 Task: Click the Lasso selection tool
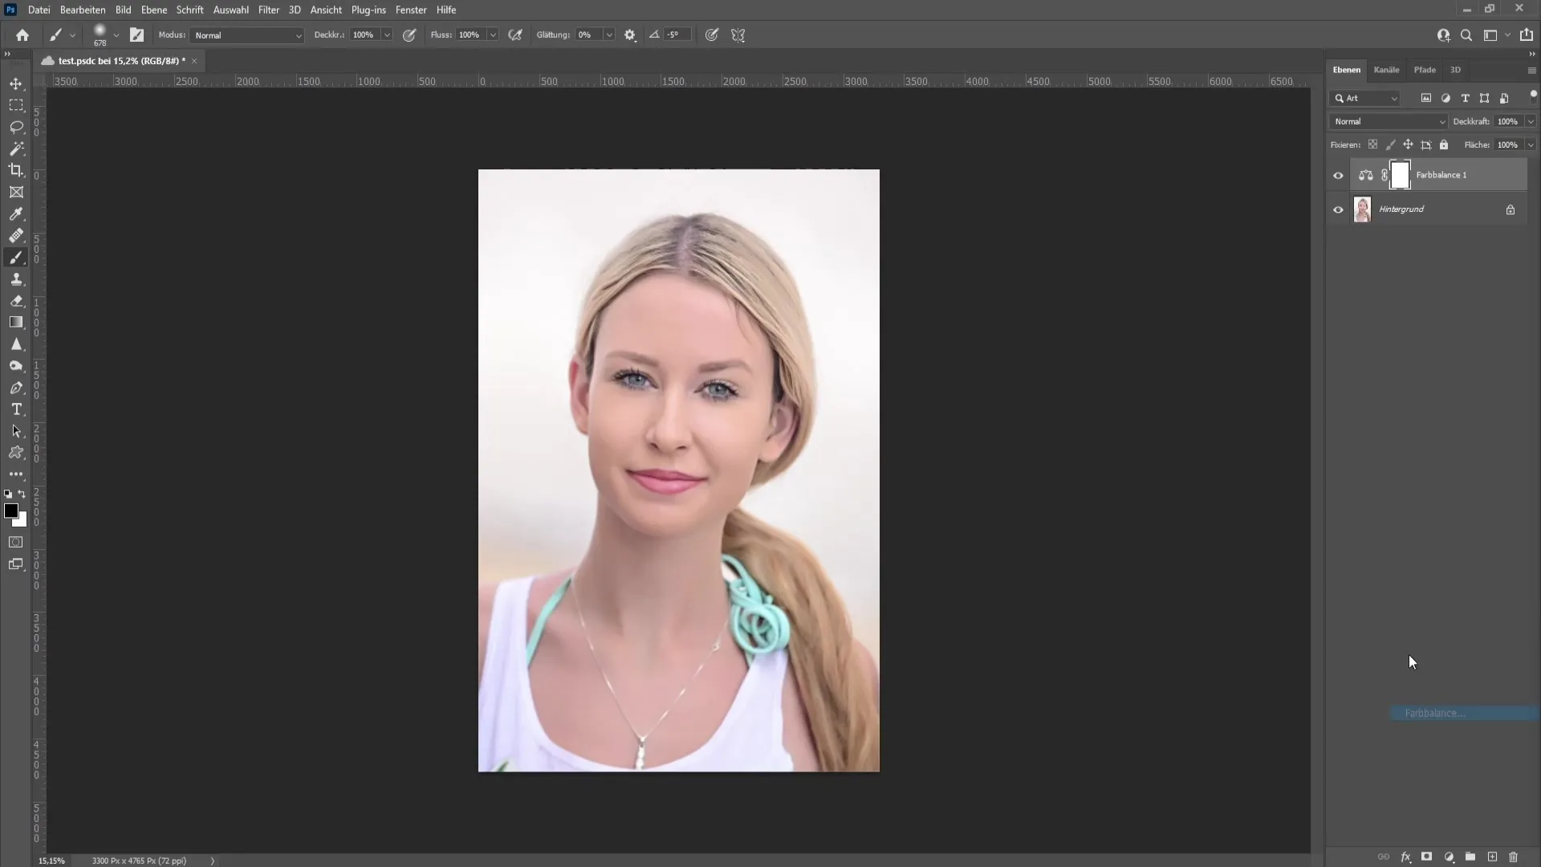point(16,126)
